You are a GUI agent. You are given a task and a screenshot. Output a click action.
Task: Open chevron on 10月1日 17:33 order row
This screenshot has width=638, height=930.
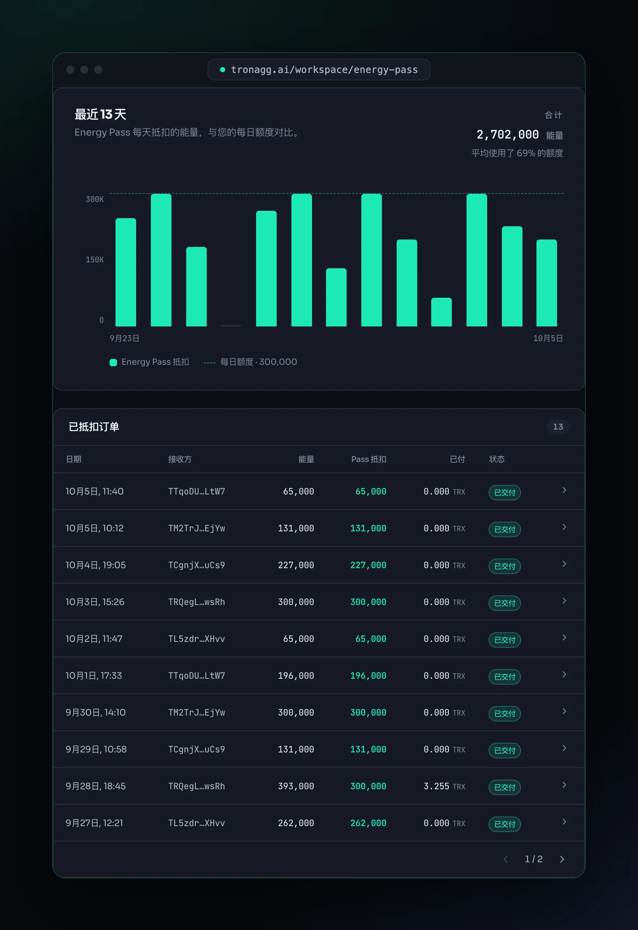tap(564, 675)
